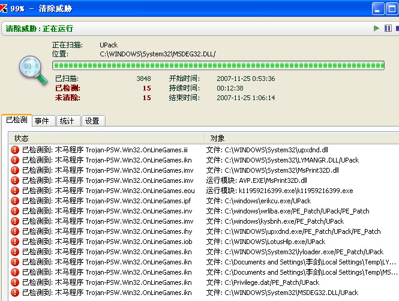This screenshot has width=399, height=301.
Task: Click the Kaspersky icon in the title bar
Action: pyautogui.click(x=4, y=8)
